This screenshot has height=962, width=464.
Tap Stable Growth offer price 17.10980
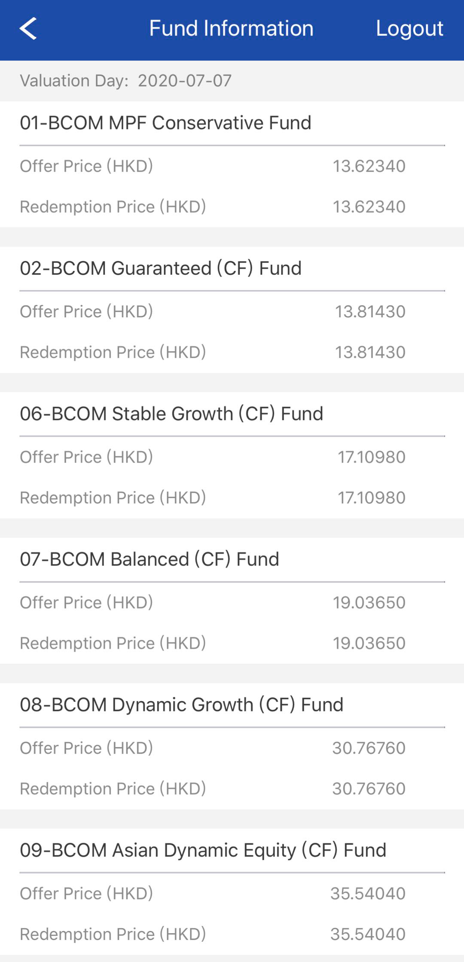pos(371,457)
